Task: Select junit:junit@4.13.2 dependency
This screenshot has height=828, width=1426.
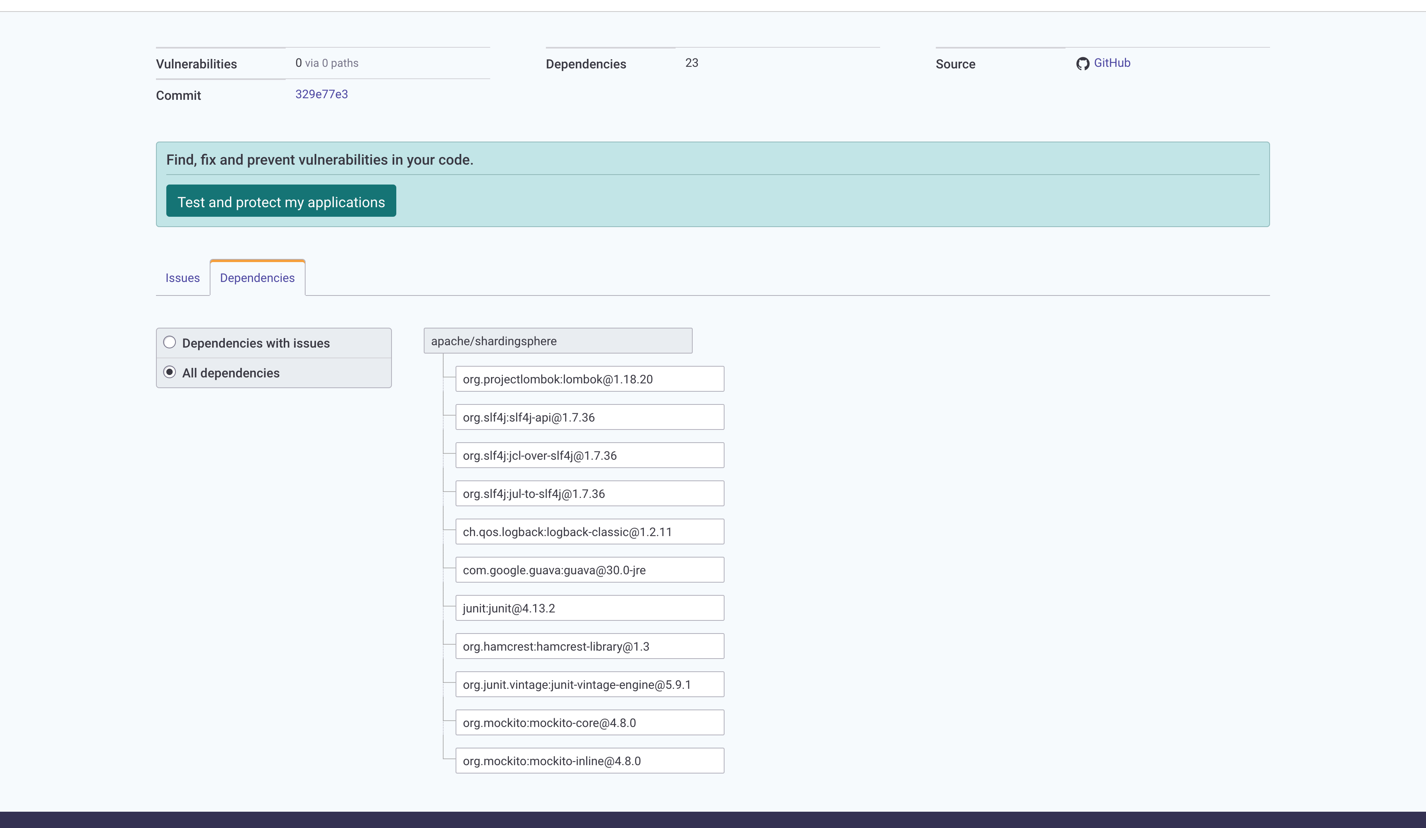Action: 589,608
